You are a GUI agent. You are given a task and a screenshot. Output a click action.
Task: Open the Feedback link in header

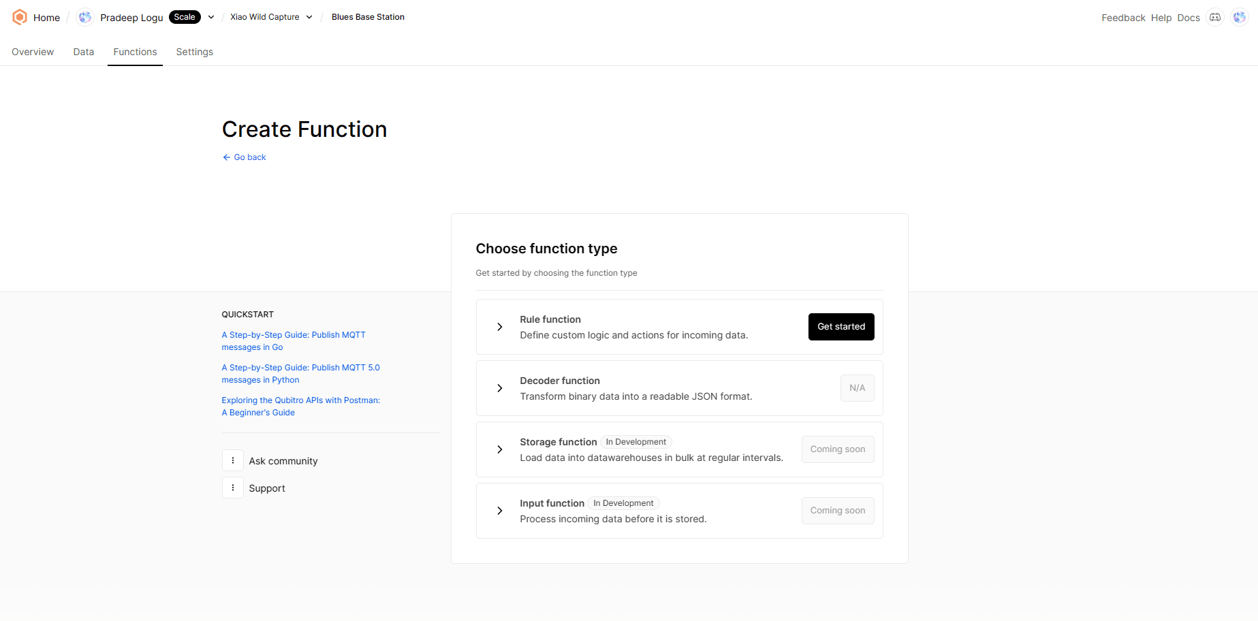1123,18
